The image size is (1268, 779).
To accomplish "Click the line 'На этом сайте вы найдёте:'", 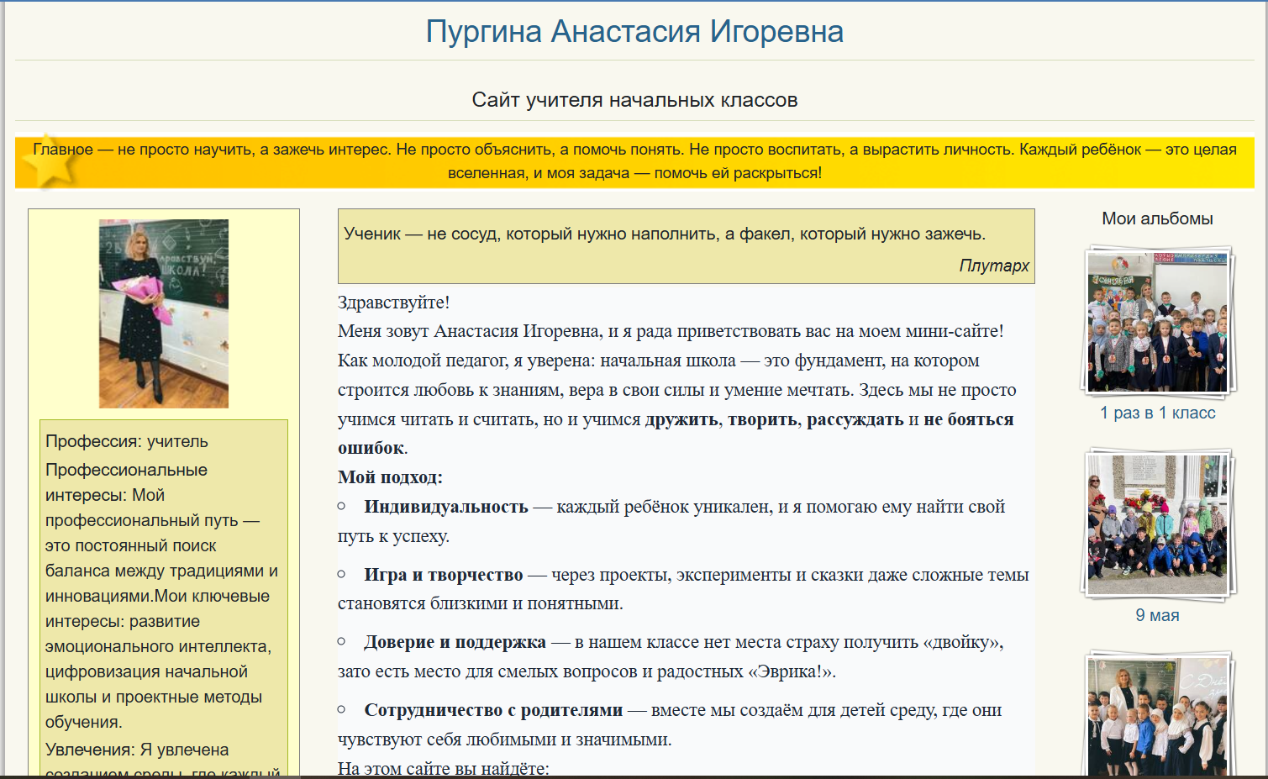I will tap(443, 768).
